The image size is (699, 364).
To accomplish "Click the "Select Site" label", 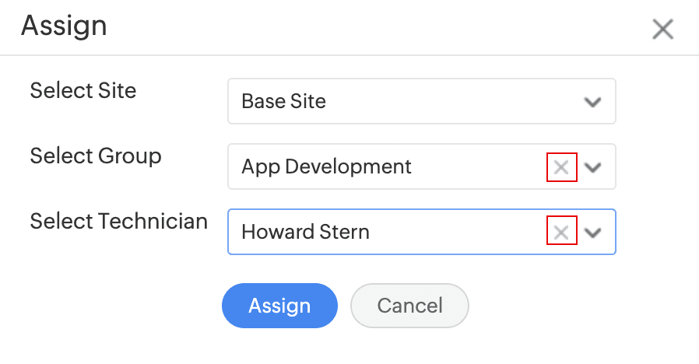I will 83,91.
